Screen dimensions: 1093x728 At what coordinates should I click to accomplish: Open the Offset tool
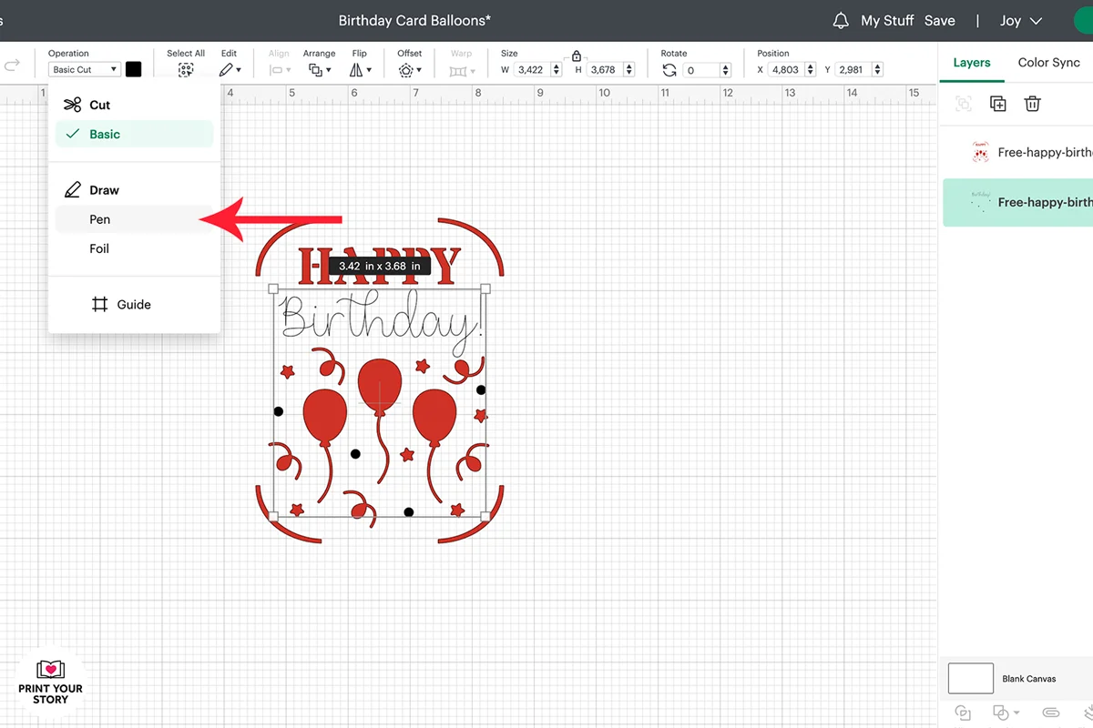point(408,70)
